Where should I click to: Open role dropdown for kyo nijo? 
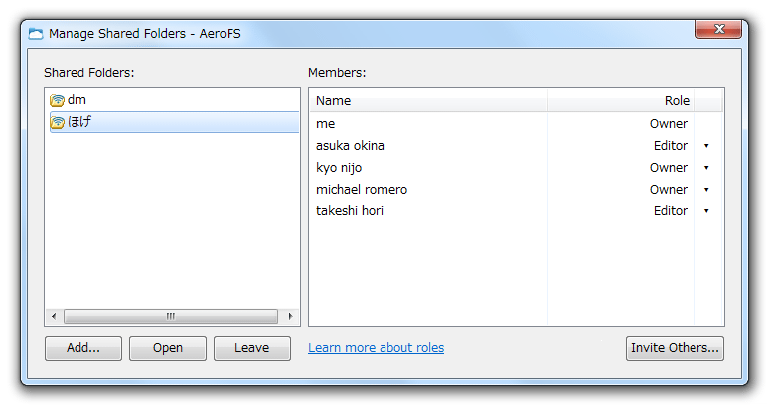[x=706, y=168]
